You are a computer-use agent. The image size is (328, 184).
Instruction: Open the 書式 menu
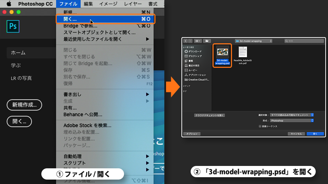click(153, 4)
